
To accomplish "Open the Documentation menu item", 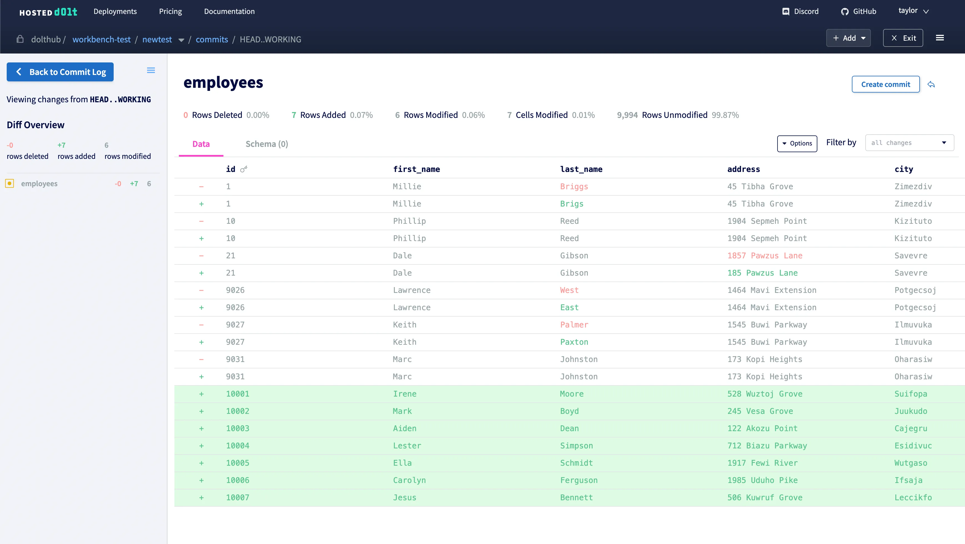I will pos(229,12).
